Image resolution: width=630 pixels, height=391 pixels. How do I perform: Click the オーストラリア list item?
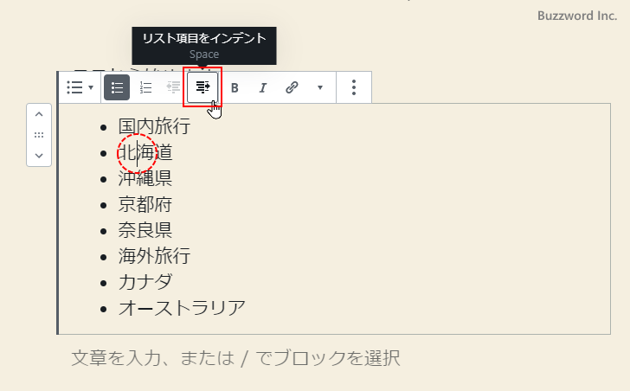[x=182, y=308]
